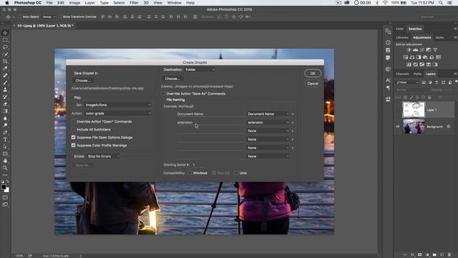Image resolution: width=458 pixels, height=258 pixels.
Task: Add a Levels adjustment
Action: [x=415, y=50]
